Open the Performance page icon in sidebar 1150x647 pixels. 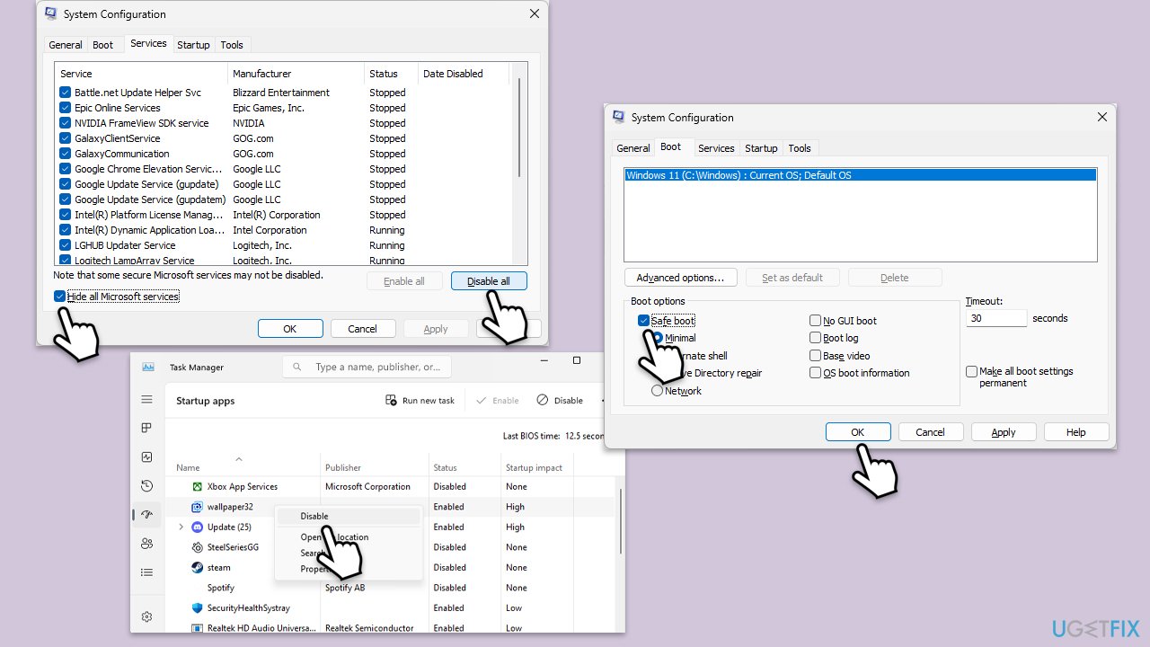pyautogui.click(x=146, y=457)
